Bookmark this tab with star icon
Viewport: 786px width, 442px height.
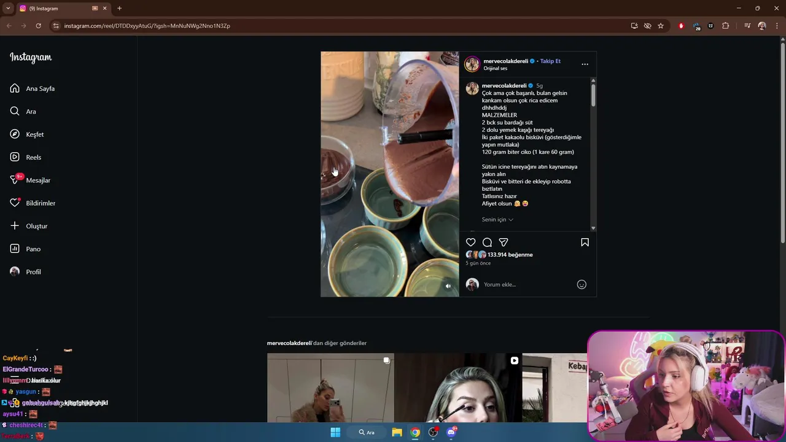tap(661, 26)
